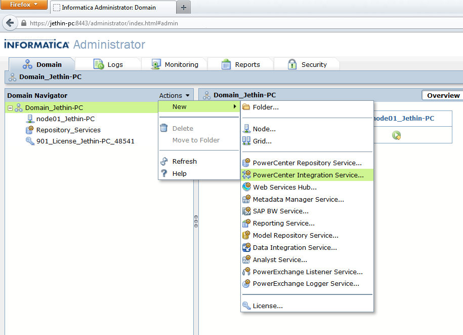Screen dimensions: 463x335
Task: Click the Model Repository Service icon
Action: 246,236
